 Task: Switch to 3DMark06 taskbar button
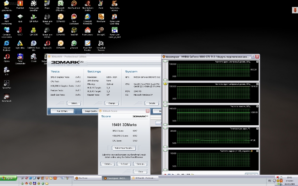point(145,178)
